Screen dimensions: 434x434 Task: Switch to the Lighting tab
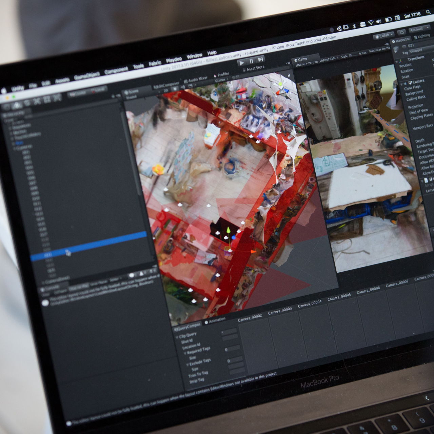[422, 36]
